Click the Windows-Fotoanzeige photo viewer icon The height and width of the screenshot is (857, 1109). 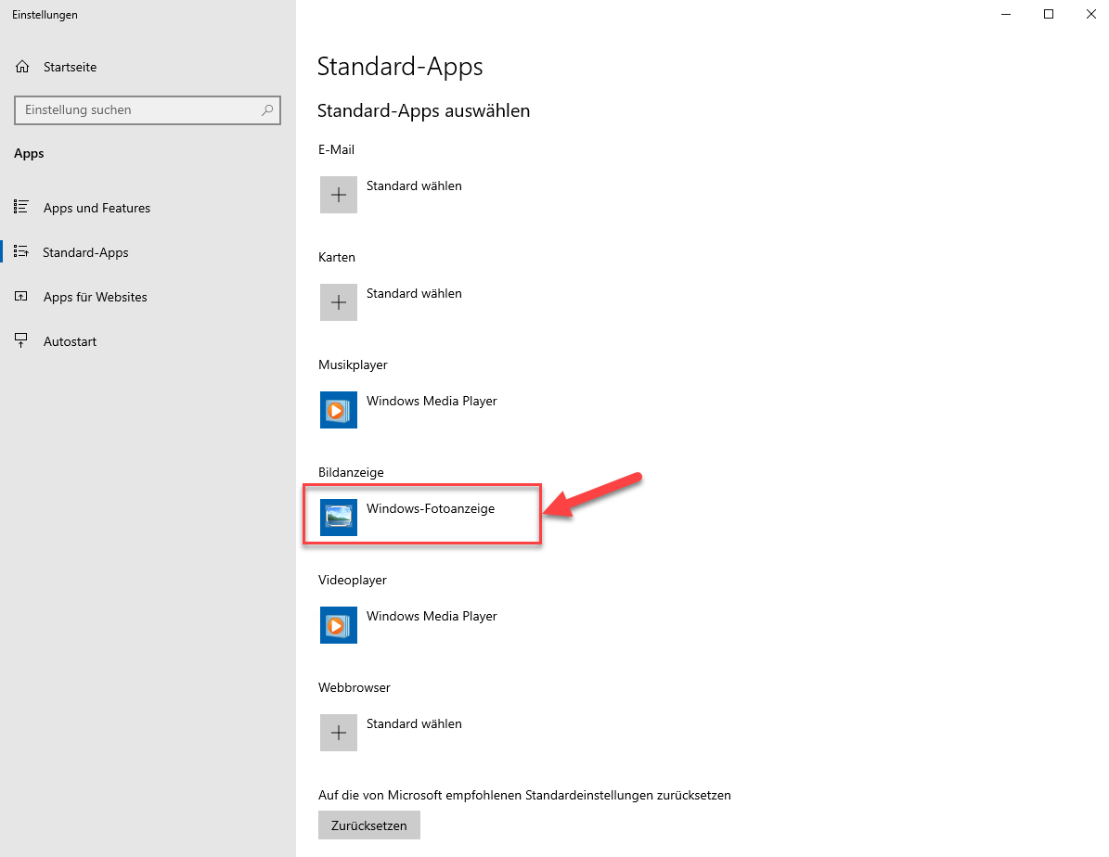pyautogui.click(x=339, y=517)
